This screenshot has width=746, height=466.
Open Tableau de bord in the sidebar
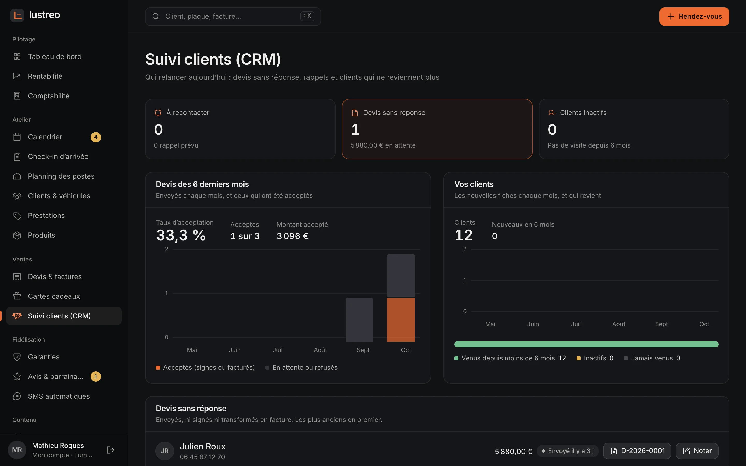pos(64,57)
